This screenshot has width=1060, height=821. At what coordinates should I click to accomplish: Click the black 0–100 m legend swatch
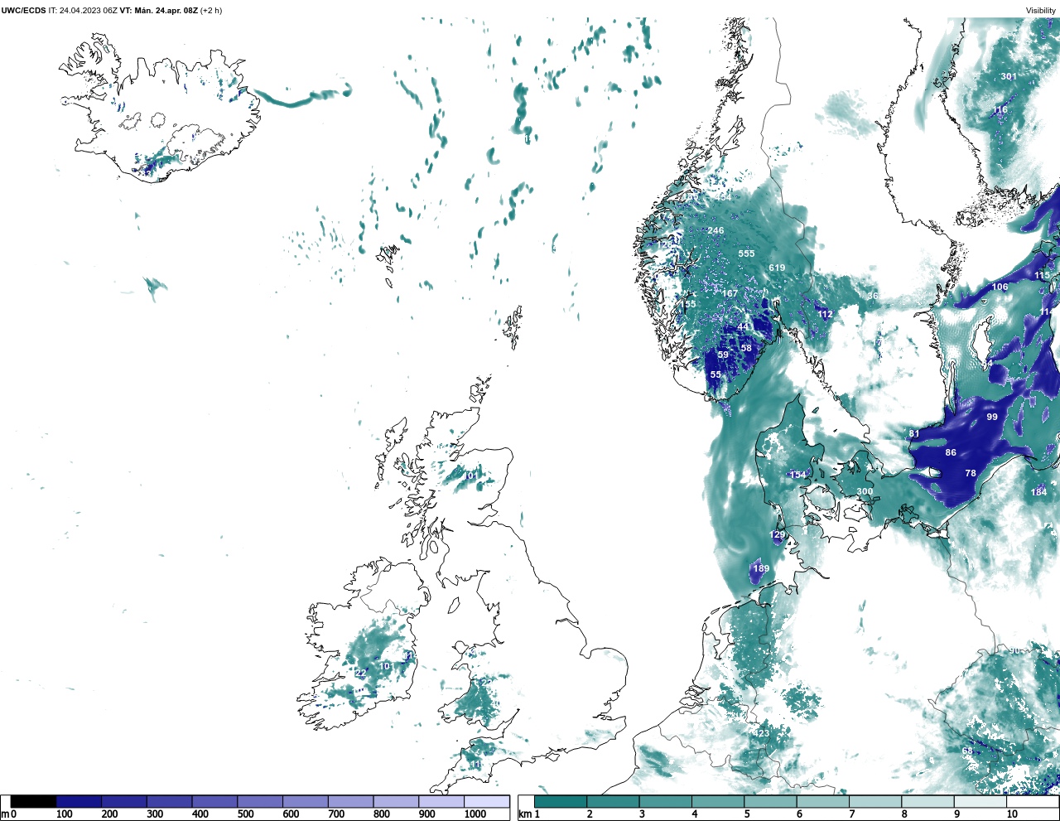coord(34,802)
